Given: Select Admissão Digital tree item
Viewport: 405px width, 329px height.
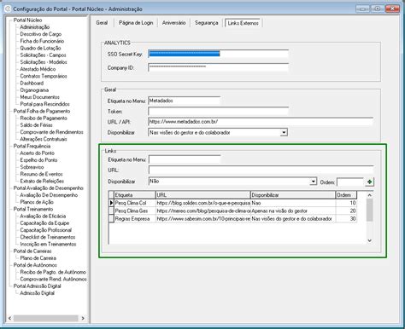Looking at the screenshot, I should coord(37,293).
